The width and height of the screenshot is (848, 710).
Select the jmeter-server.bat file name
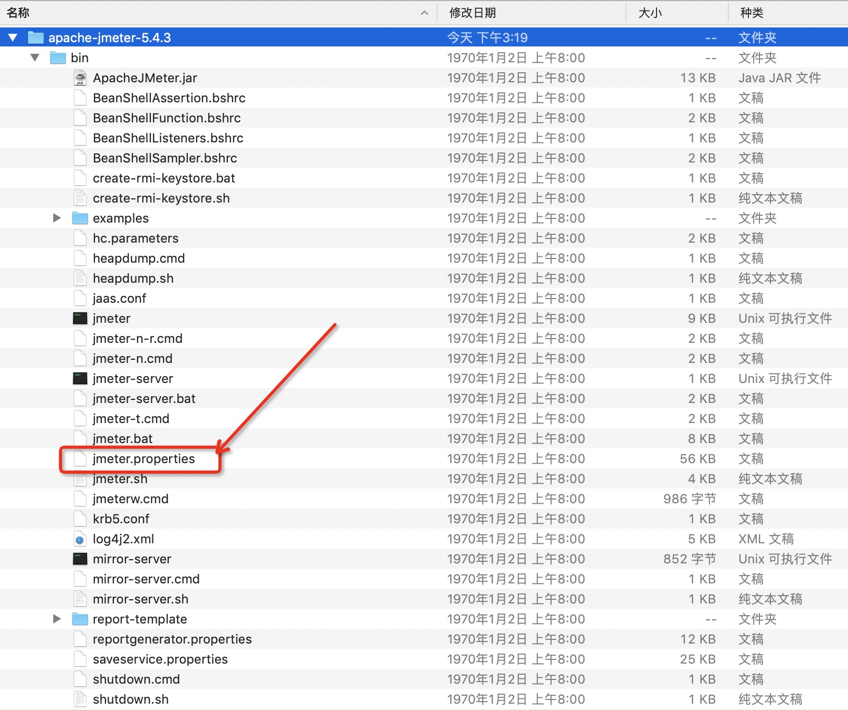coord(144,399)
